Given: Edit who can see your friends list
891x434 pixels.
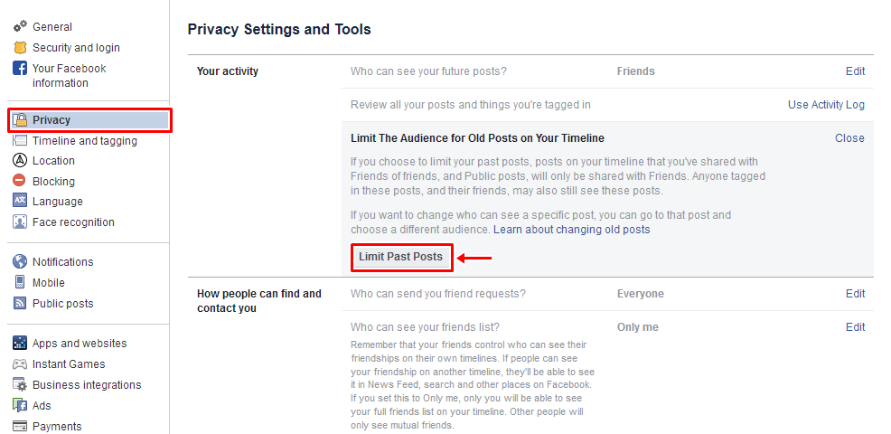Looking at the screenshot, I should (855, 327).
